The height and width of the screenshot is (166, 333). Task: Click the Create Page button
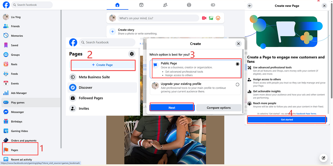[x=102, y=65]
